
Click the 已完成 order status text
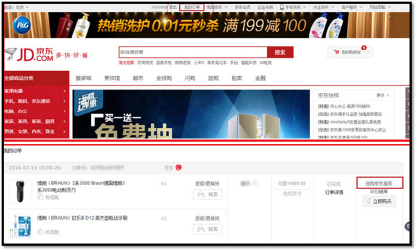click(x=334, y=184)
